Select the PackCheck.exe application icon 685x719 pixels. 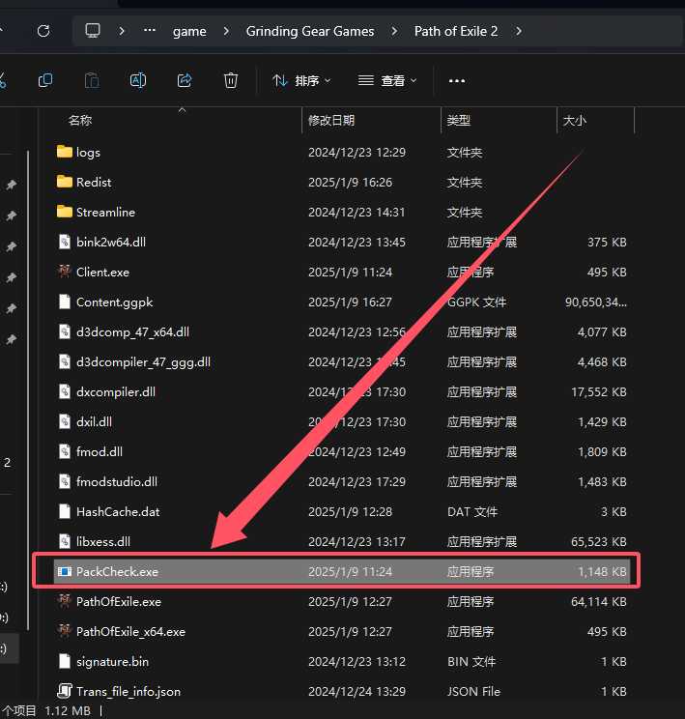click(x=65, y=571)
